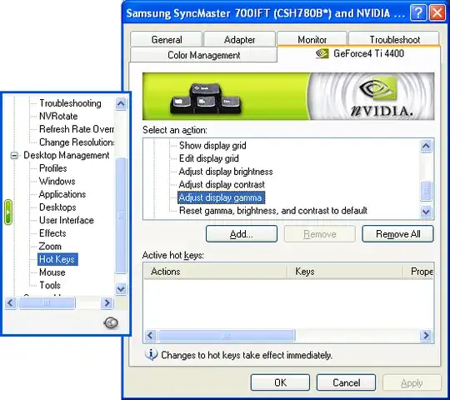Click the Remove All button
450x400 pixels.
pyautogui.click(x=397, y=234)
